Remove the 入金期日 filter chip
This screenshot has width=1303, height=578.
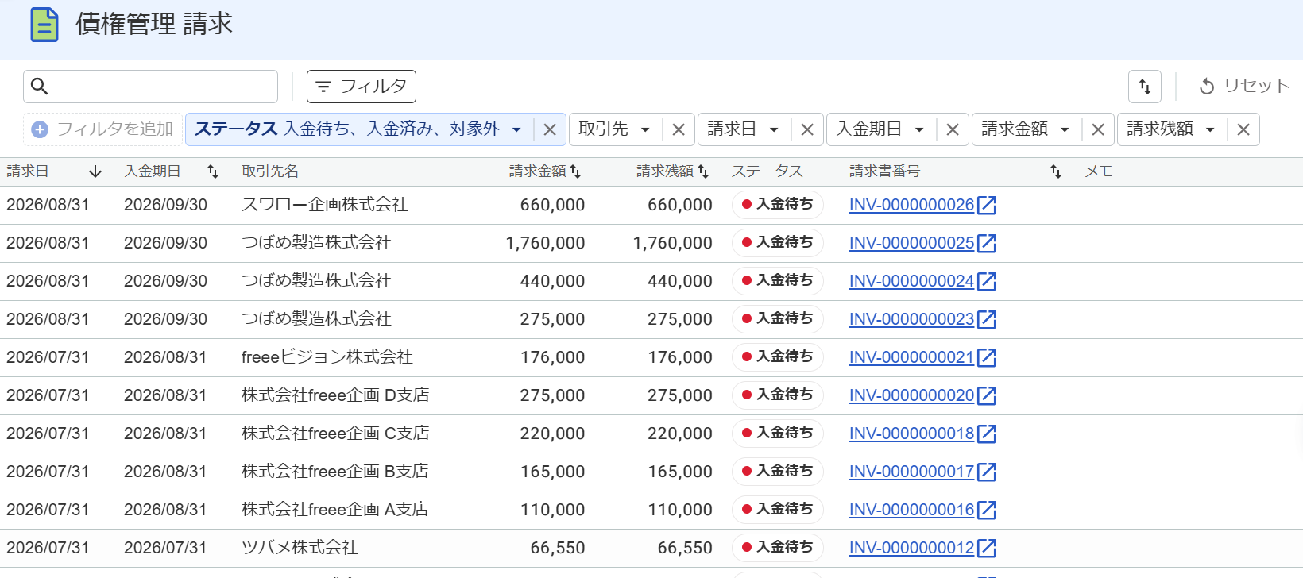click(953, 129)
